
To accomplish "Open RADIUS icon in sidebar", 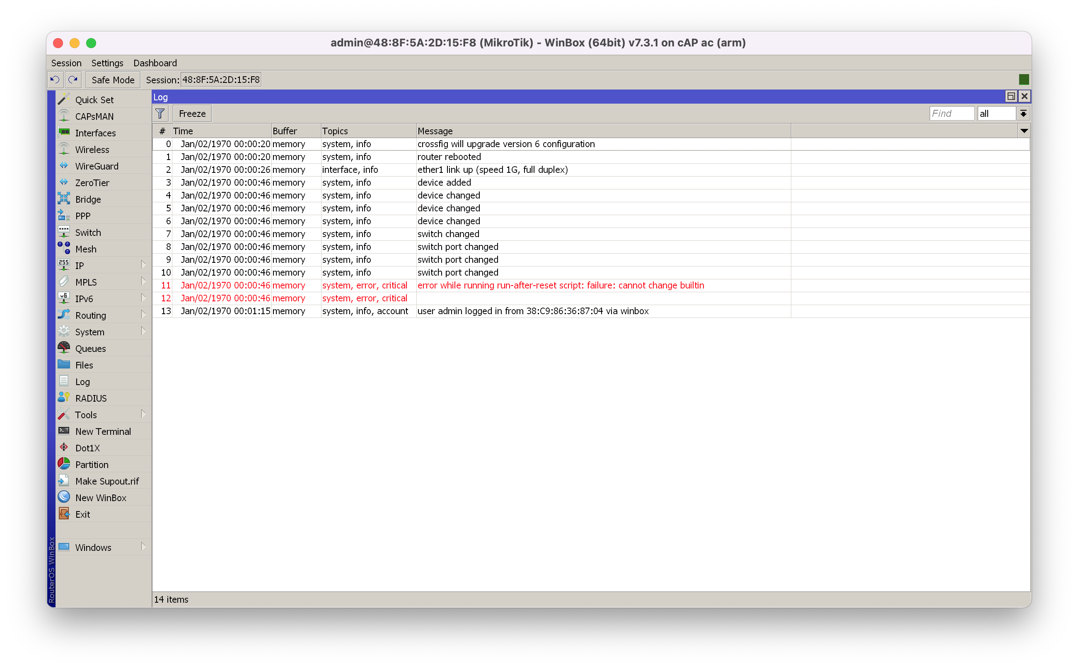I will tap(64, 398).
